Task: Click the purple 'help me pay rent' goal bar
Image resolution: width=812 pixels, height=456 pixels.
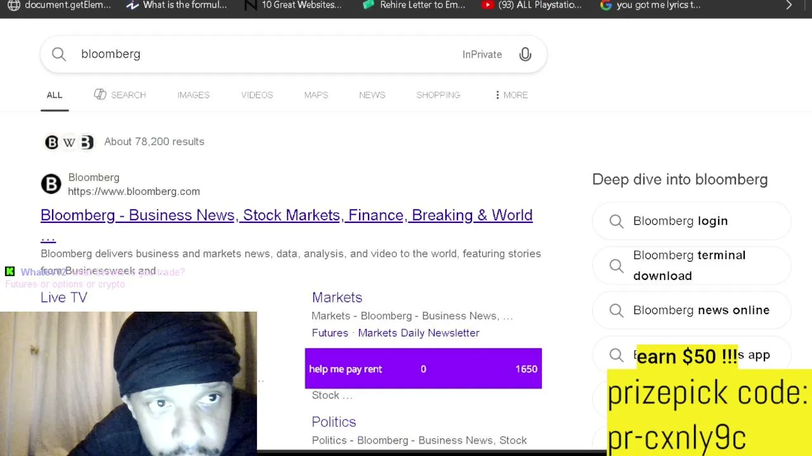Action: click(423, 369)
